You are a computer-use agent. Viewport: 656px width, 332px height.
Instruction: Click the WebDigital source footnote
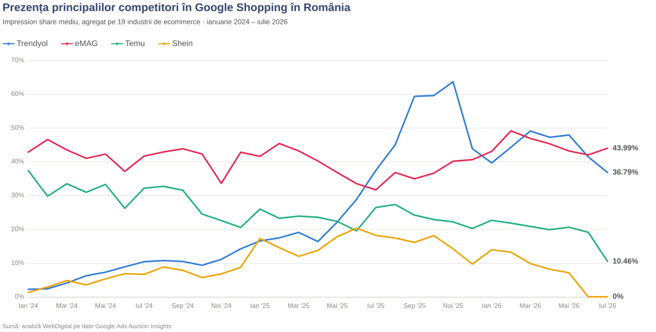(x=87, y=326)
